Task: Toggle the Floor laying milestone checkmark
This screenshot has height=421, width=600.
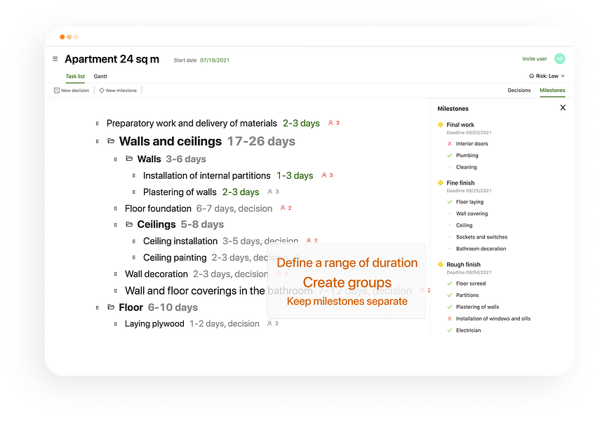Action: pyautogui.click(x=449, y=202)
